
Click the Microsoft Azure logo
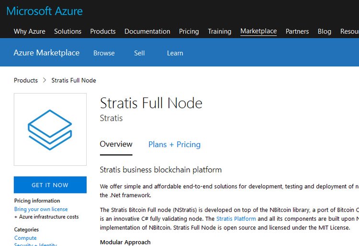pos(45,11)
